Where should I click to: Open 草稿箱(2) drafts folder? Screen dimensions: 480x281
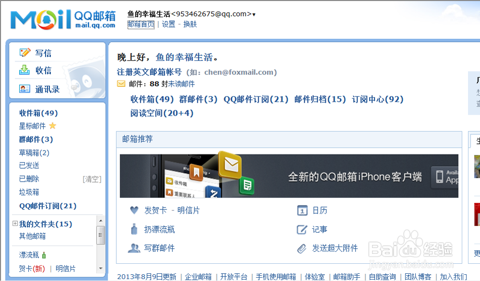tap(34, 152)
